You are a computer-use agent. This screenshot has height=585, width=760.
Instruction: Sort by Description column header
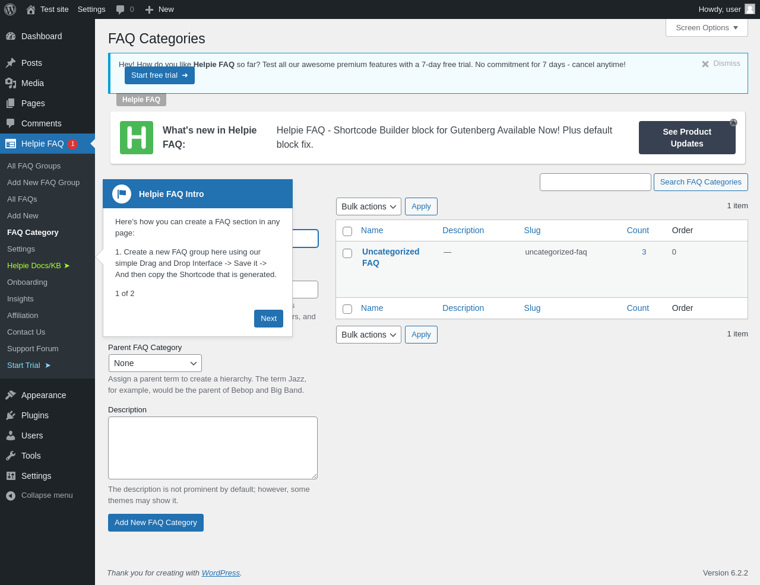(463, 231)
